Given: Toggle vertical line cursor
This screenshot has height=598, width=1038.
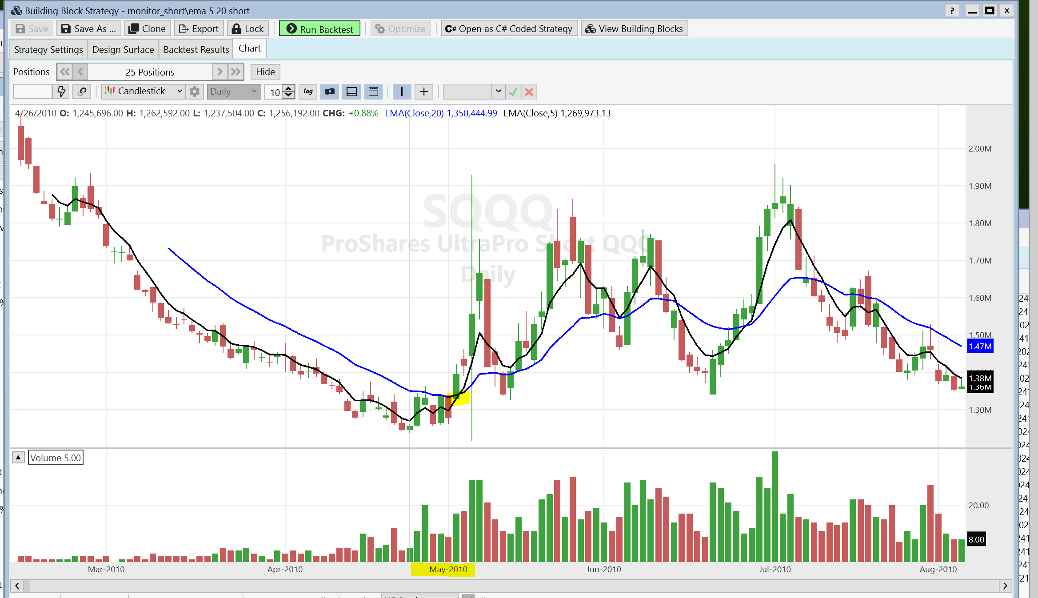Looking at the screenshot, I should click(402, 92).
